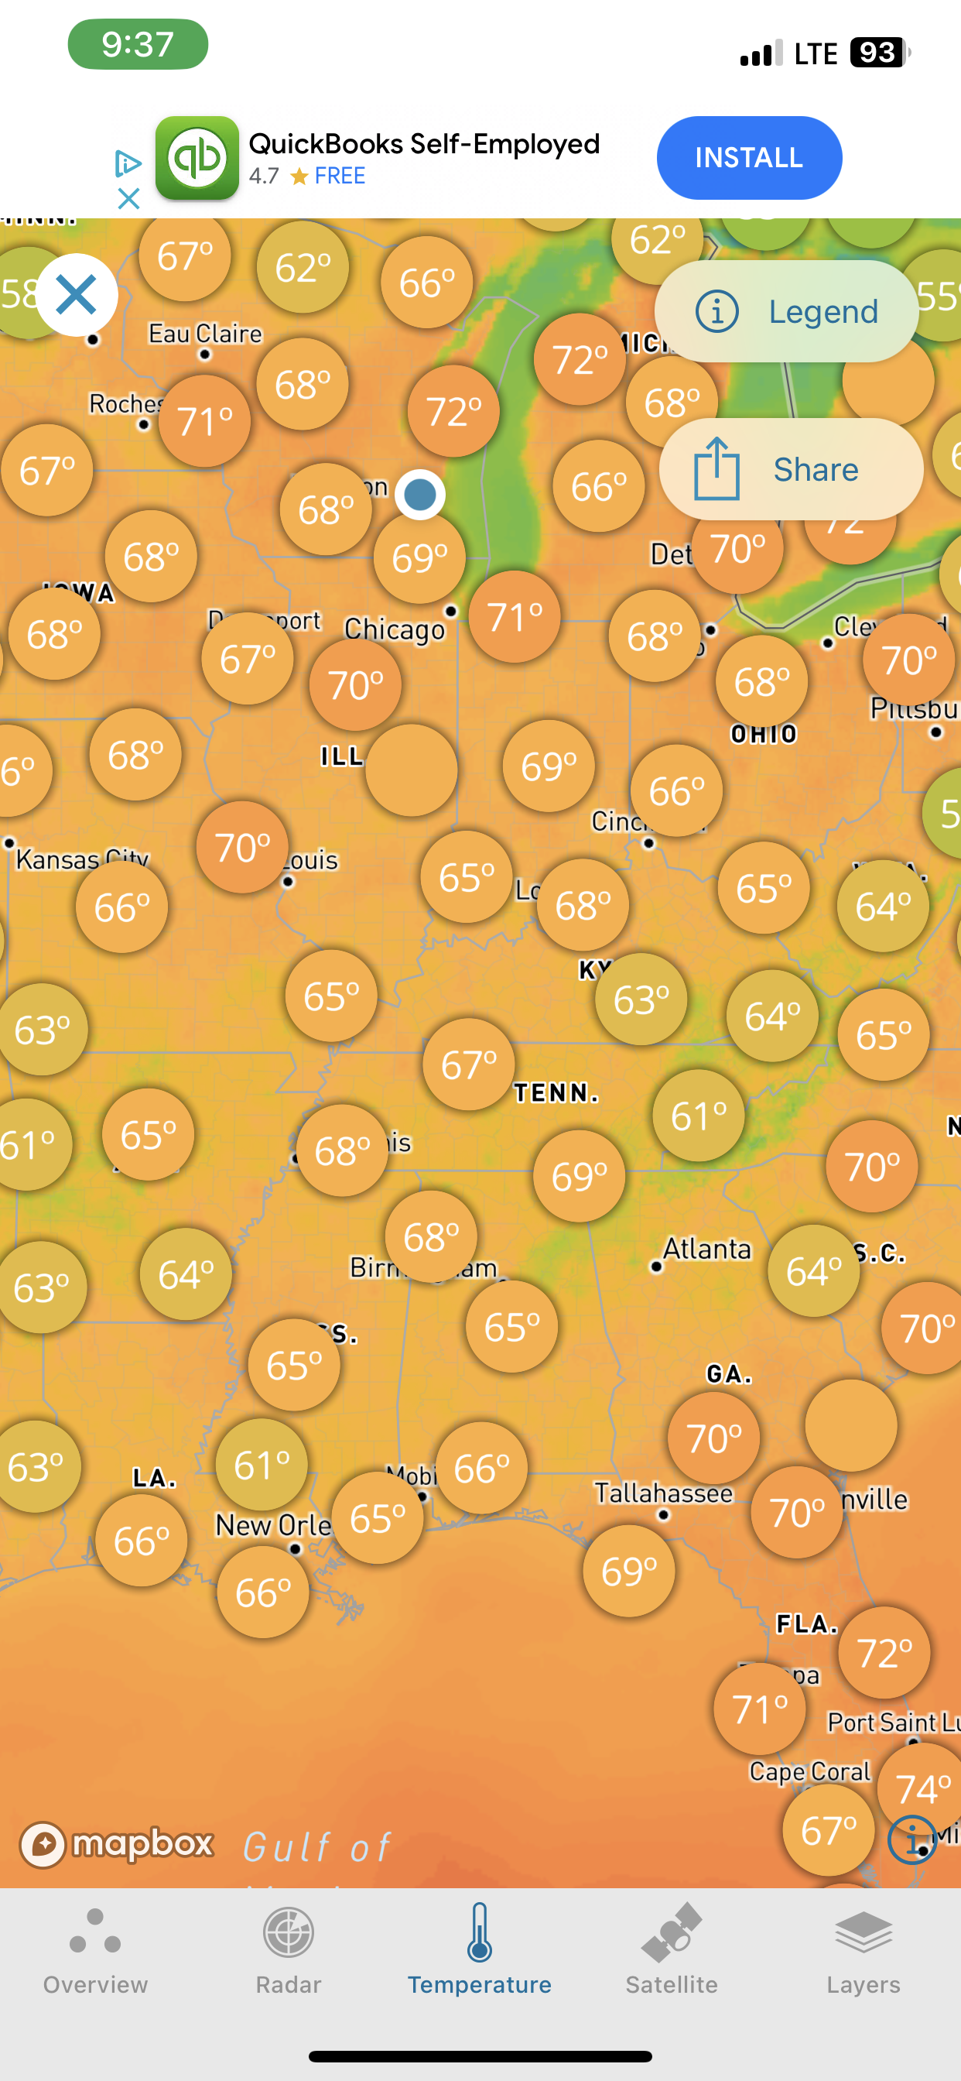The height and width of the screenshot is (2081, 961).
Task: Open the AdChoices triangle icon
Action: click(128, 163)
